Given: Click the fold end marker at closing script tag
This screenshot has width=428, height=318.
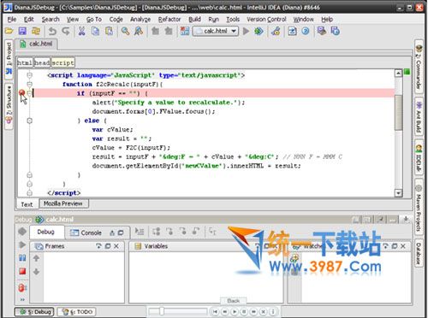Looking at the screenshot, I should point(29,193).
